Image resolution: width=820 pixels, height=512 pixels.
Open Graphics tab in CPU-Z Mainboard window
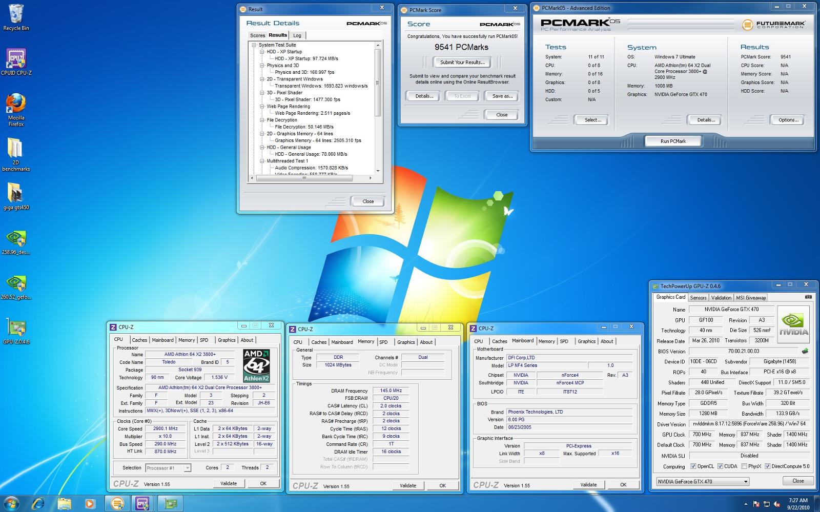[586, 341]
